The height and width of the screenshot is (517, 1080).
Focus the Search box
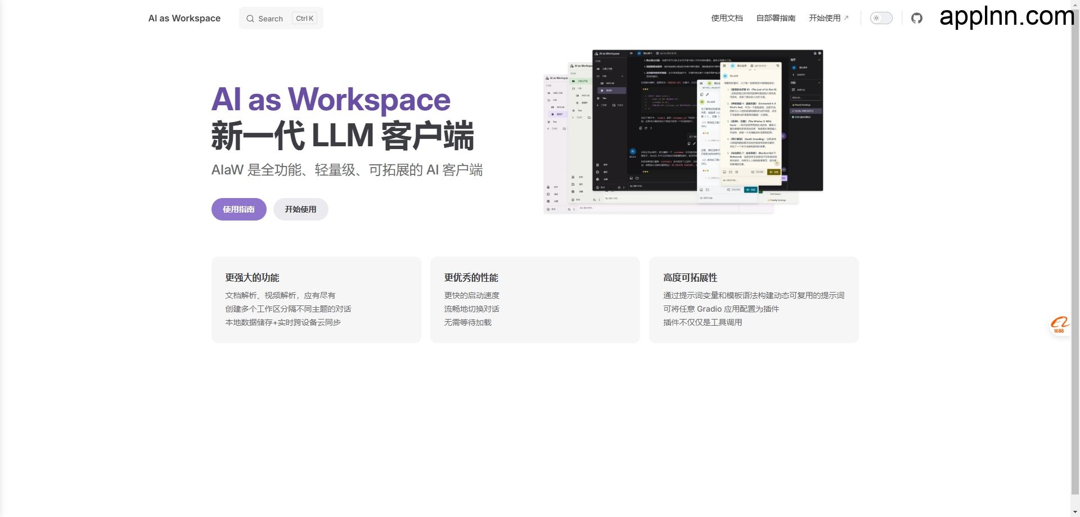click(x=281, y=18)
